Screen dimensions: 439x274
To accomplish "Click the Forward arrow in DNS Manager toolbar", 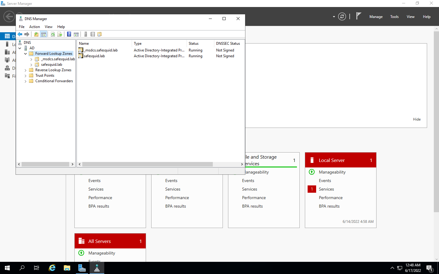I will tap(27, 34).
